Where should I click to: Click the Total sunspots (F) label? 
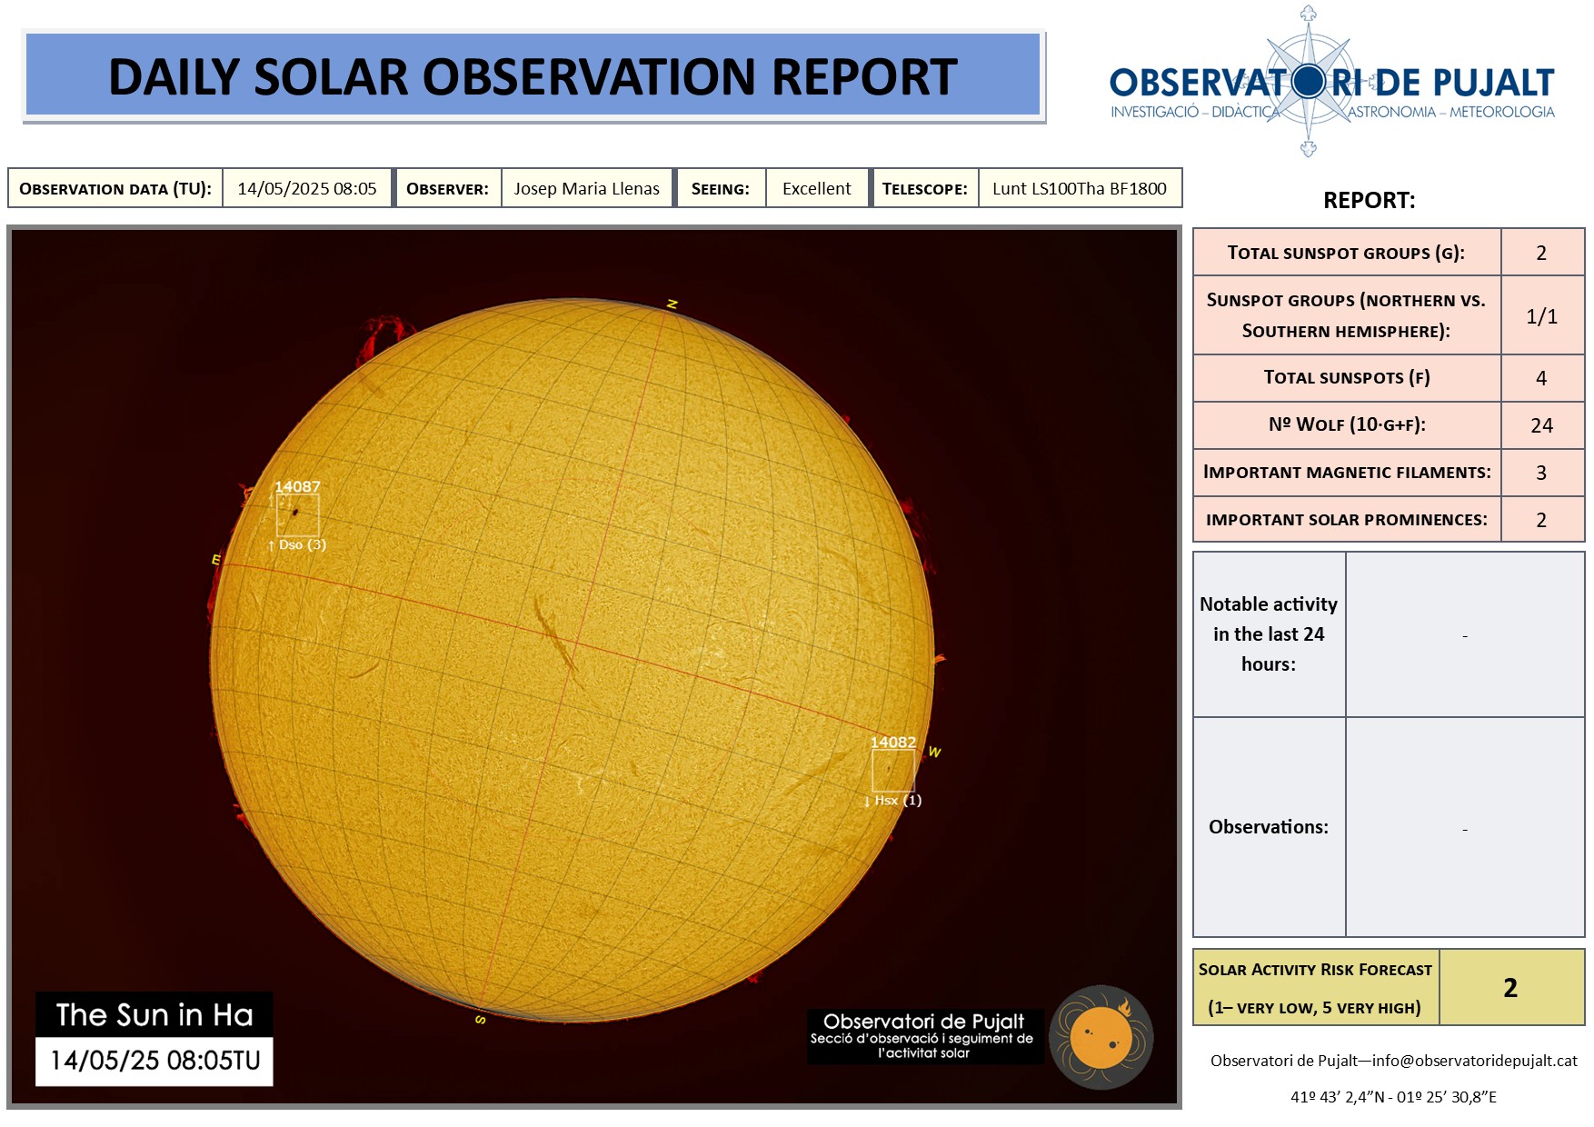click(x=1347, y=378)
